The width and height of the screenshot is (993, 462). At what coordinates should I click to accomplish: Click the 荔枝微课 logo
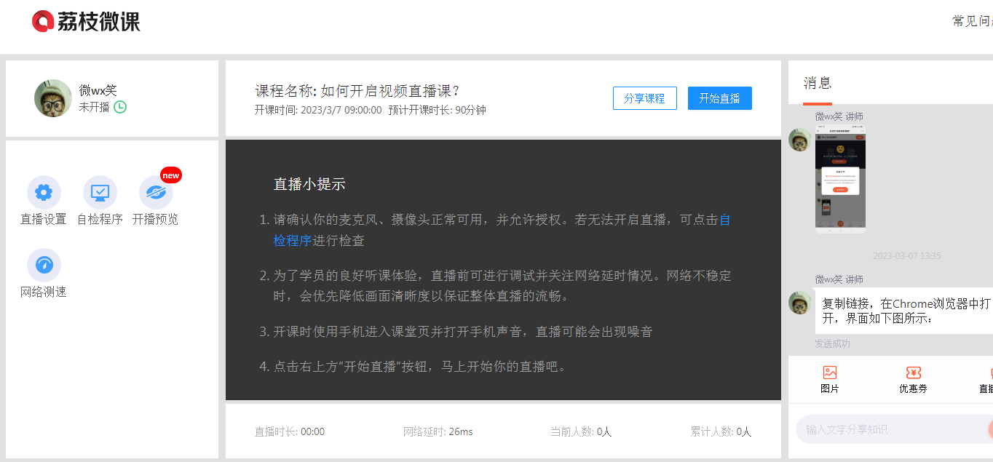click(86, 22)
